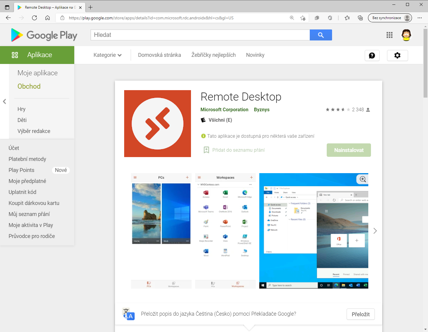Show next screenshot with right arrow

click(375, 231)
